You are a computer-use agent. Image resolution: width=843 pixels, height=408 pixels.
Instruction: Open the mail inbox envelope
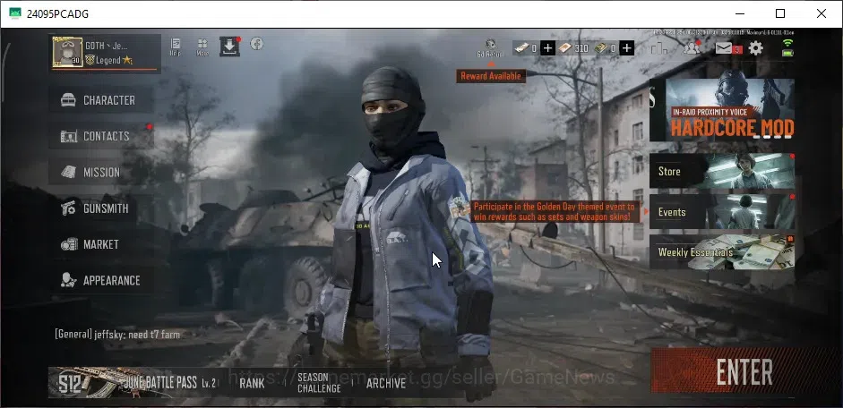coord(724,48)
